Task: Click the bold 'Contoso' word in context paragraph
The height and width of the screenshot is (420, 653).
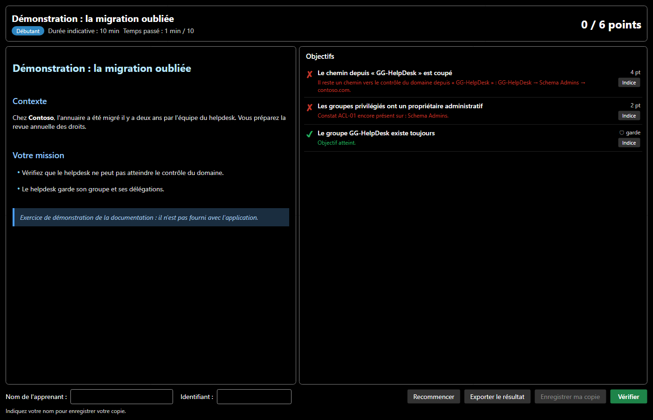Action: coord(41,118)
